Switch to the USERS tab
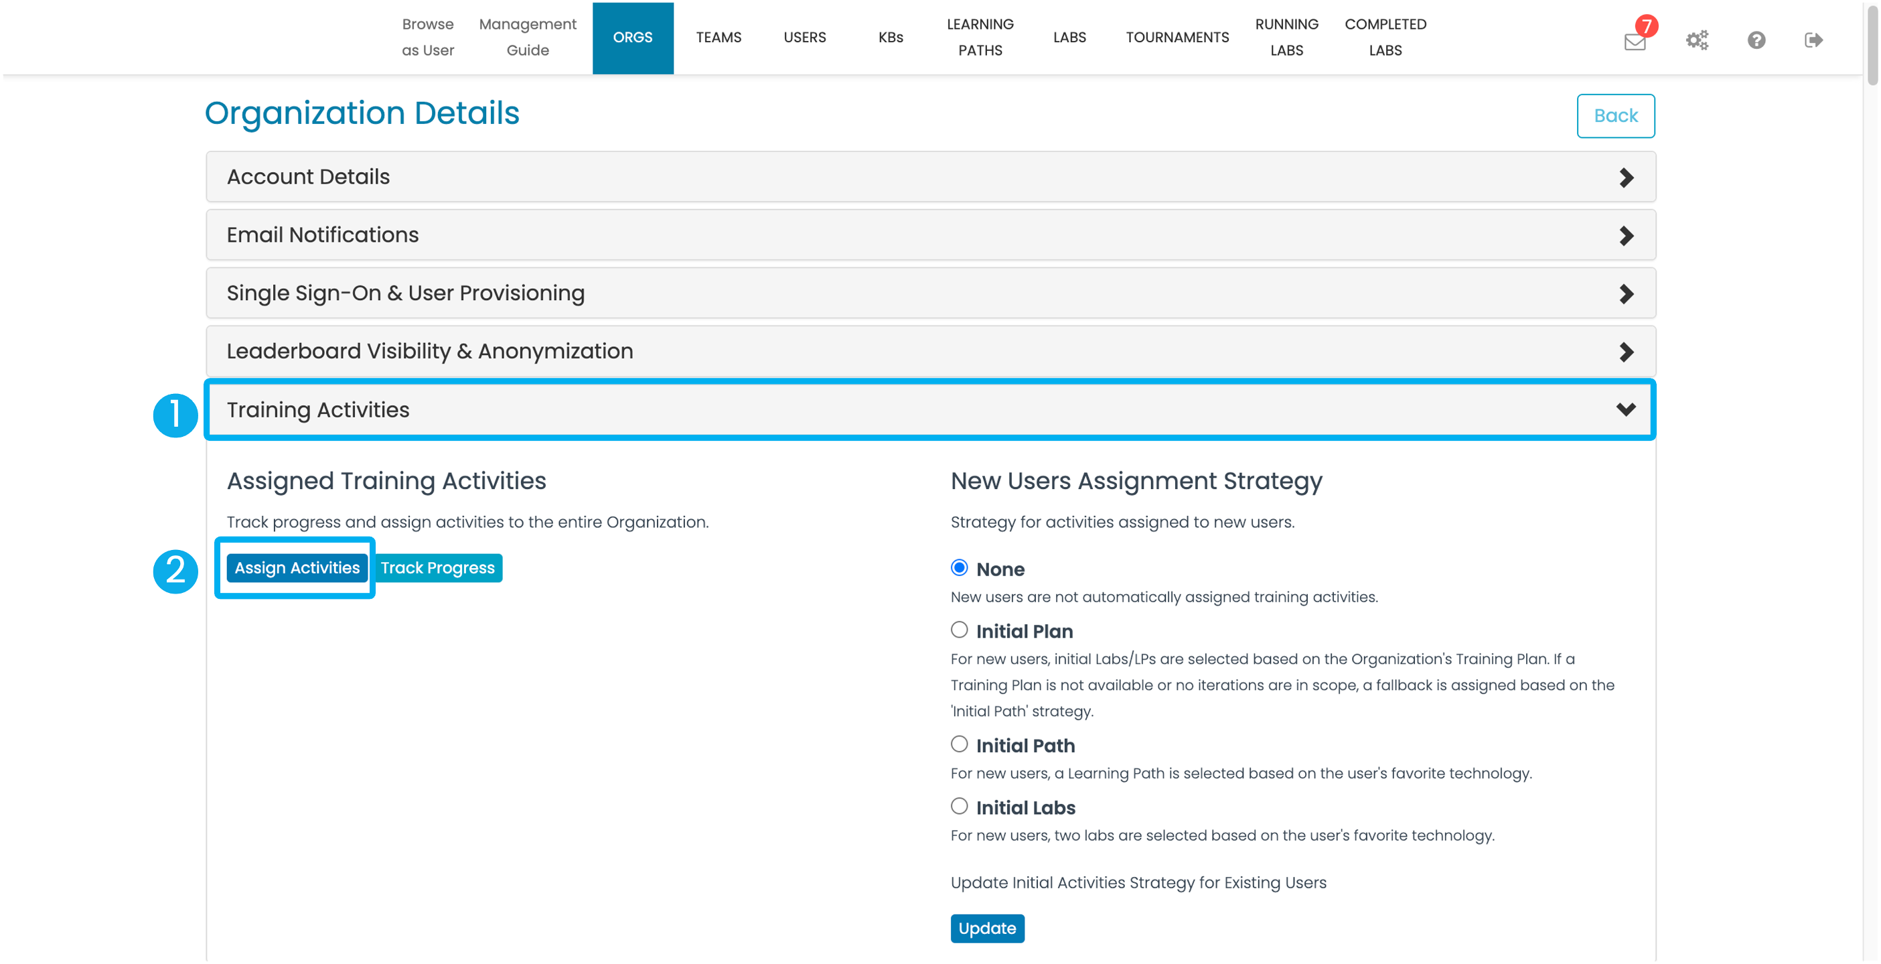The image size is (1881, 964). point(804,38)
